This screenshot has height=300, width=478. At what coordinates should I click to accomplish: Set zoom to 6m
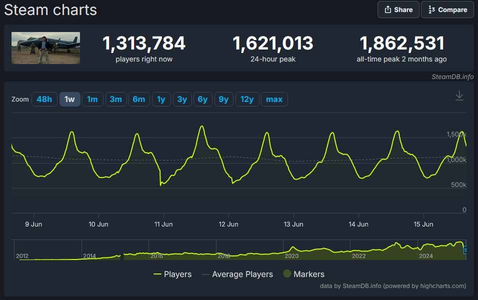139,99
